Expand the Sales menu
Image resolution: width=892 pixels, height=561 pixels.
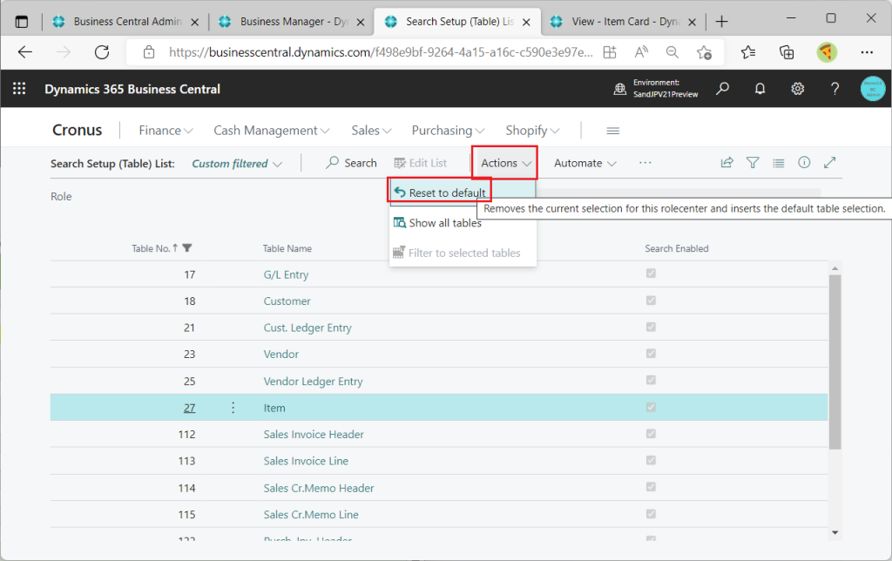371,131
